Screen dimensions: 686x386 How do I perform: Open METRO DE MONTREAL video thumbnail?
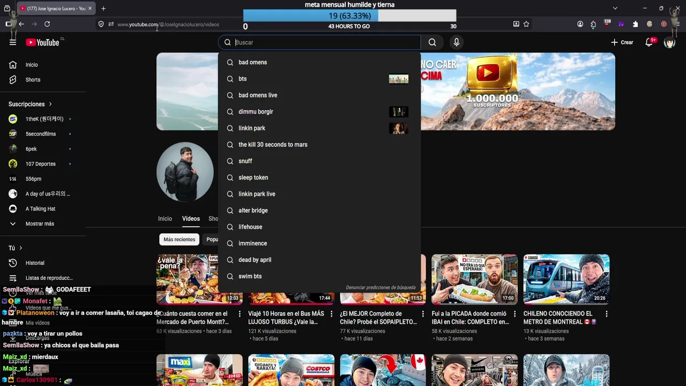[566, 279]
